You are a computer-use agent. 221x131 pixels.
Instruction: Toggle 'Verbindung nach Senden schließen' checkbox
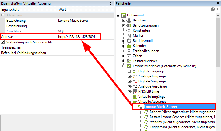pyautogui.click(x=3, y=42)
